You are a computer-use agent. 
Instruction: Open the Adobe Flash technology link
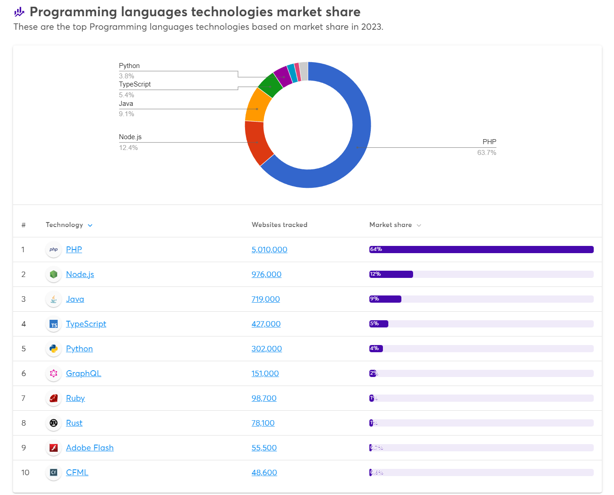point(90,448)
